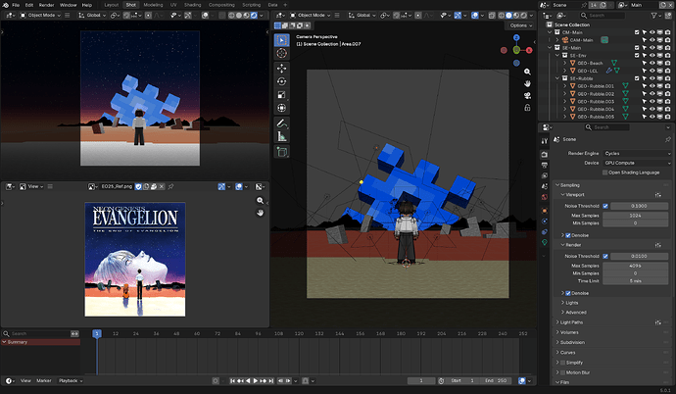
Task: Click the Max Samples 1024 field
Action: coord(636,216)
